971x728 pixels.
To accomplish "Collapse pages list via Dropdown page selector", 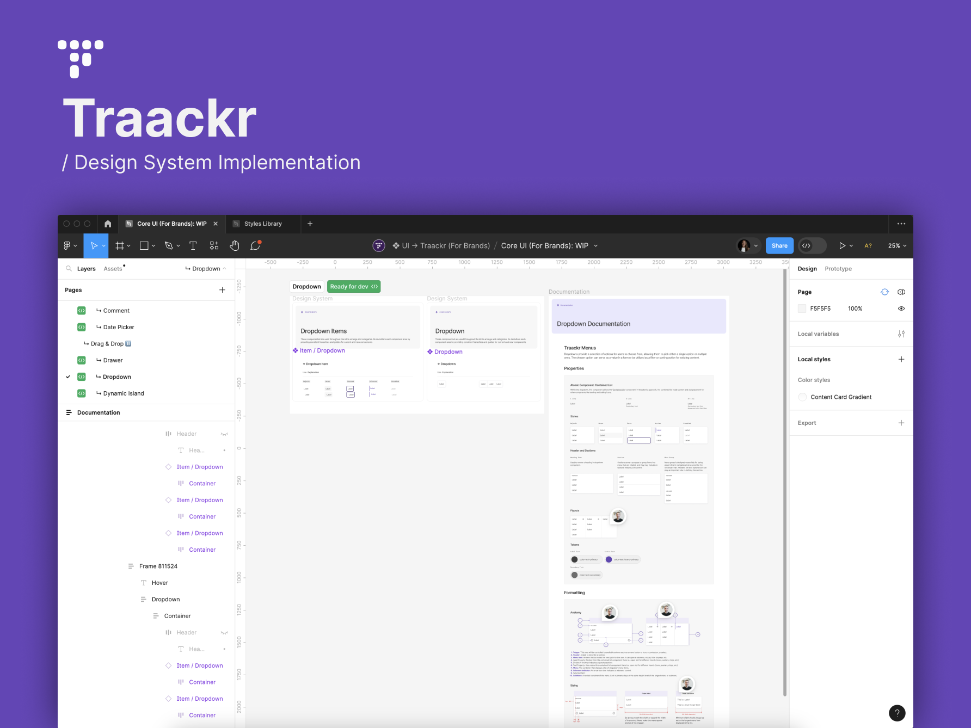I will pos(206,269).
